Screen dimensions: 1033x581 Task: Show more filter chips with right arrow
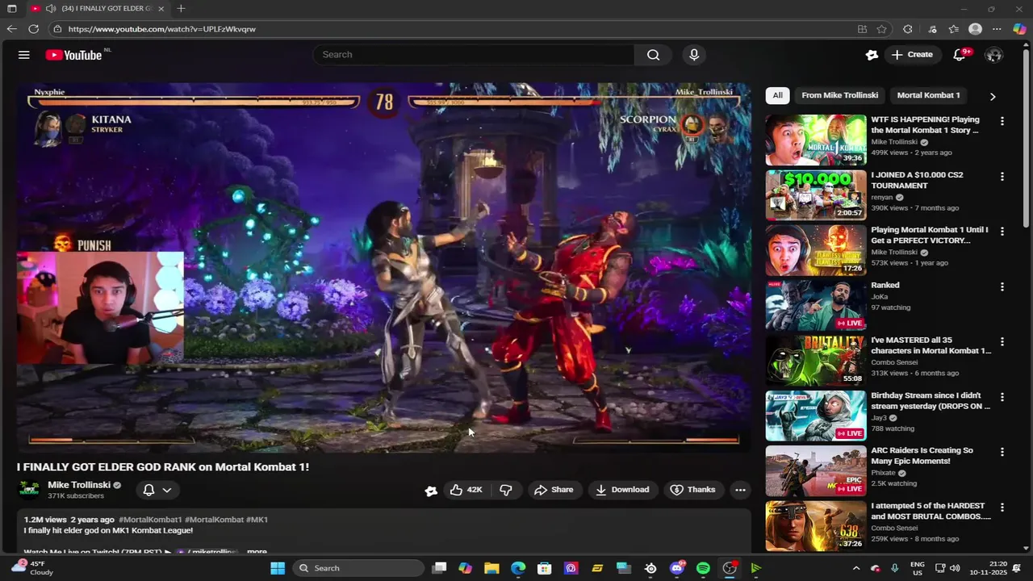click(993, 96)
